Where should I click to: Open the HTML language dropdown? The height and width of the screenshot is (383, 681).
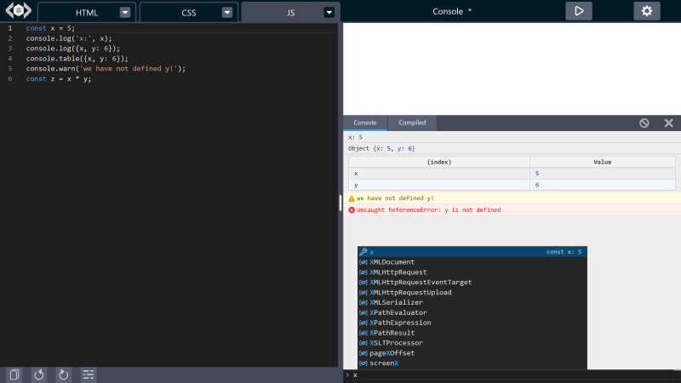coord(125,13)
